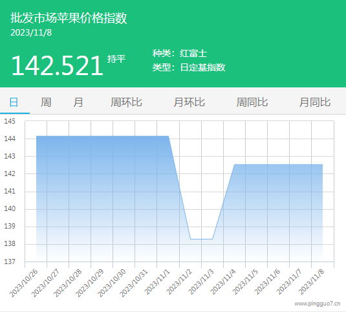The height and width of the screenshot is (312, 346).
Task: Click the 2023/11/8 header date
Action: click(31, 32)
